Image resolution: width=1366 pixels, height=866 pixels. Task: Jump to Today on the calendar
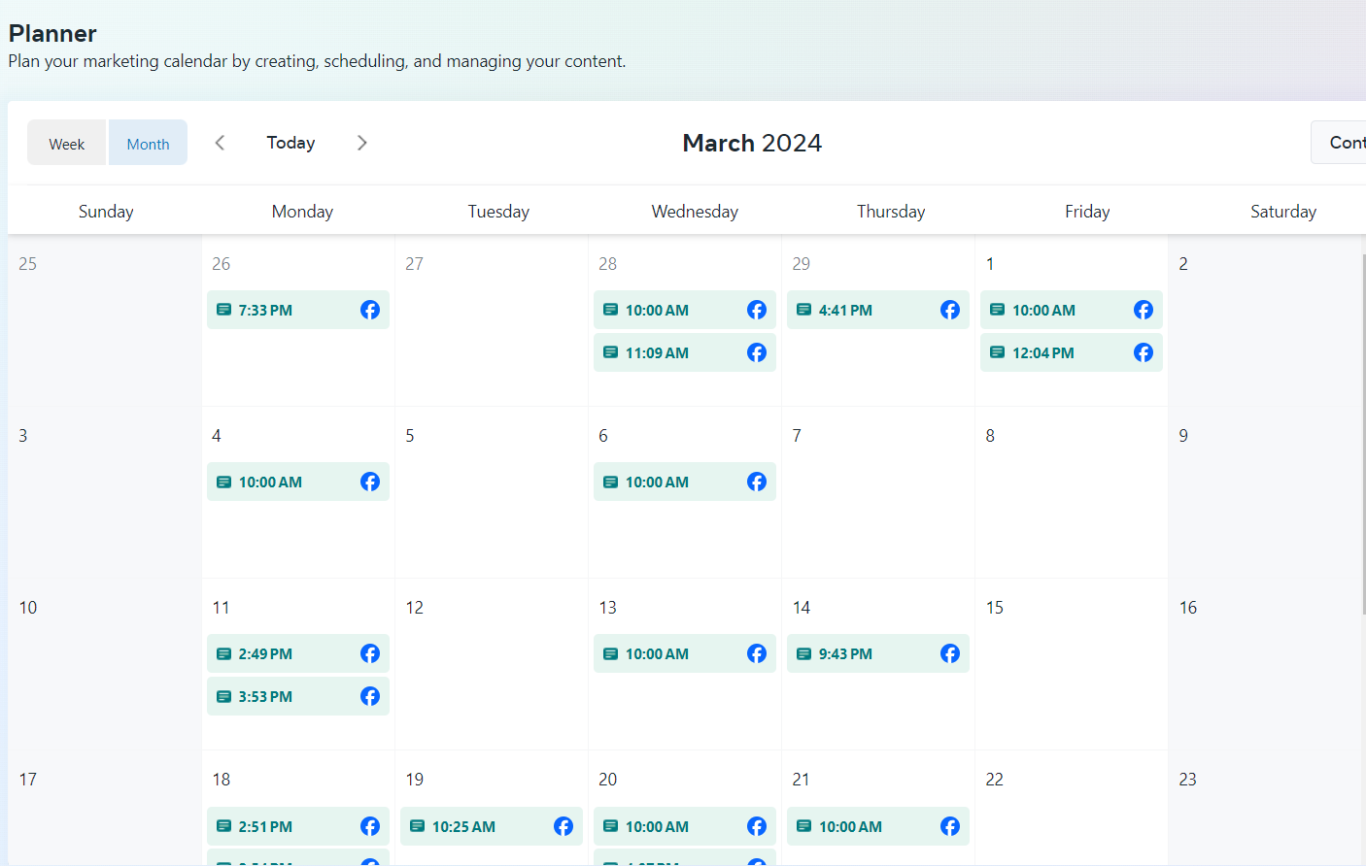290,143
